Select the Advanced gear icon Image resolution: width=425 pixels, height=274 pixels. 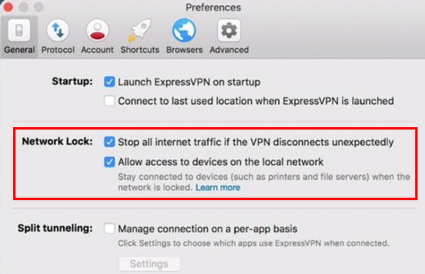click(x=229, y=30)
